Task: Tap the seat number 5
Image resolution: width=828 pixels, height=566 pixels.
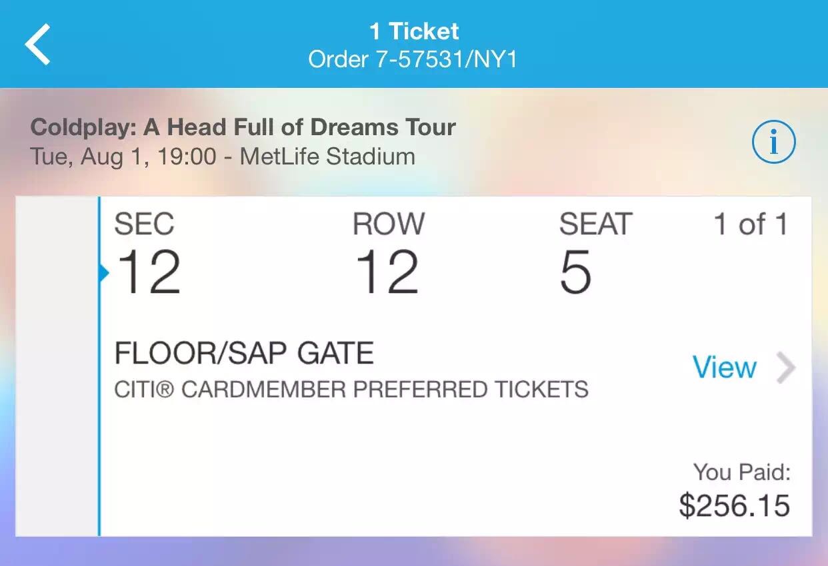Action: [575, 272]
